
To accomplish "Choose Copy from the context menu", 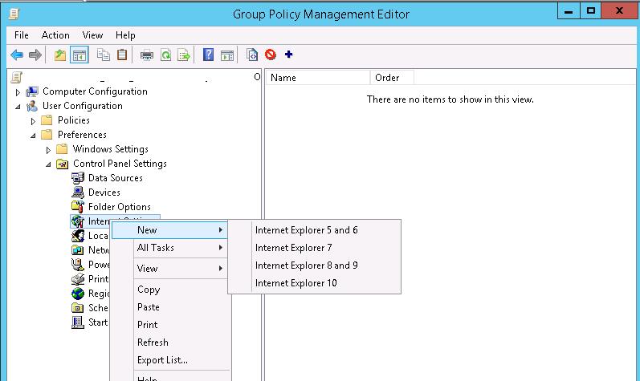I will 169,290.
